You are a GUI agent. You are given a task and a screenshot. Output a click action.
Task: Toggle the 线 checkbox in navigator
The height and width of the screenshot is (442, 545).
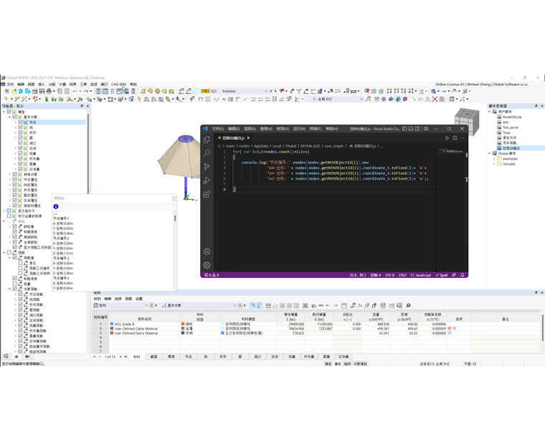coord(20,128)
